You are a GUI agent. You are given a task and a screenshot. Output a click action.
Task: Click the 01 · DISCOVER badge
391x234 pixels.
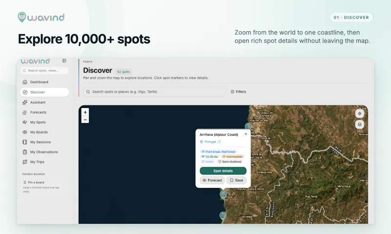click(351, 18)
